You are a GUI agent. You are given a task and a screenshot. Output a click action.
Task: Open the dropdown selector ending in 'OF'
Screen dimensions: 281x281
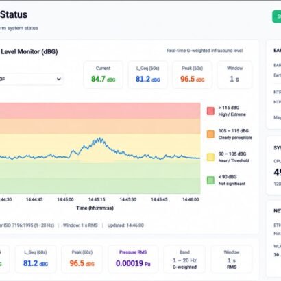coord(32,79)
